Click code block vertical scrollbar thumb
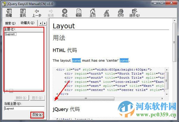 (166, 81)
